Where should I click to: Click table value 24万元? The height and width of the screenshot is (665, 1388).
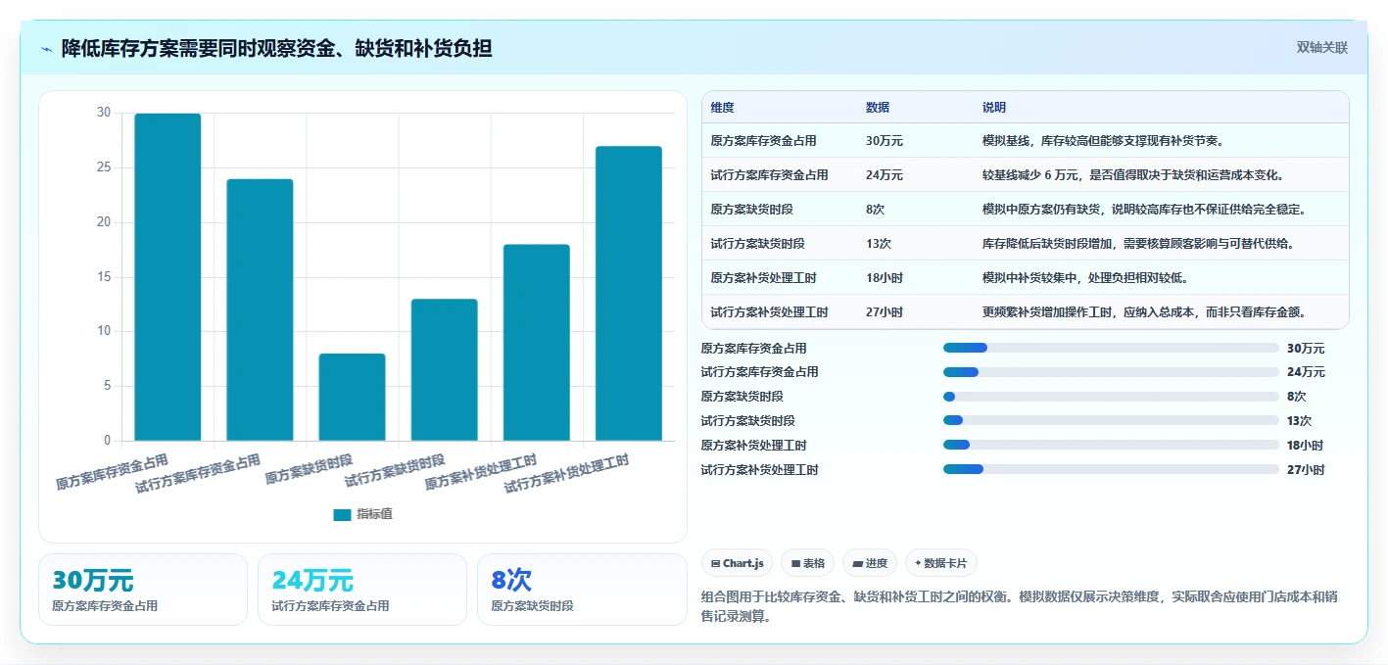pyautogui.click(x=885, y=175)
